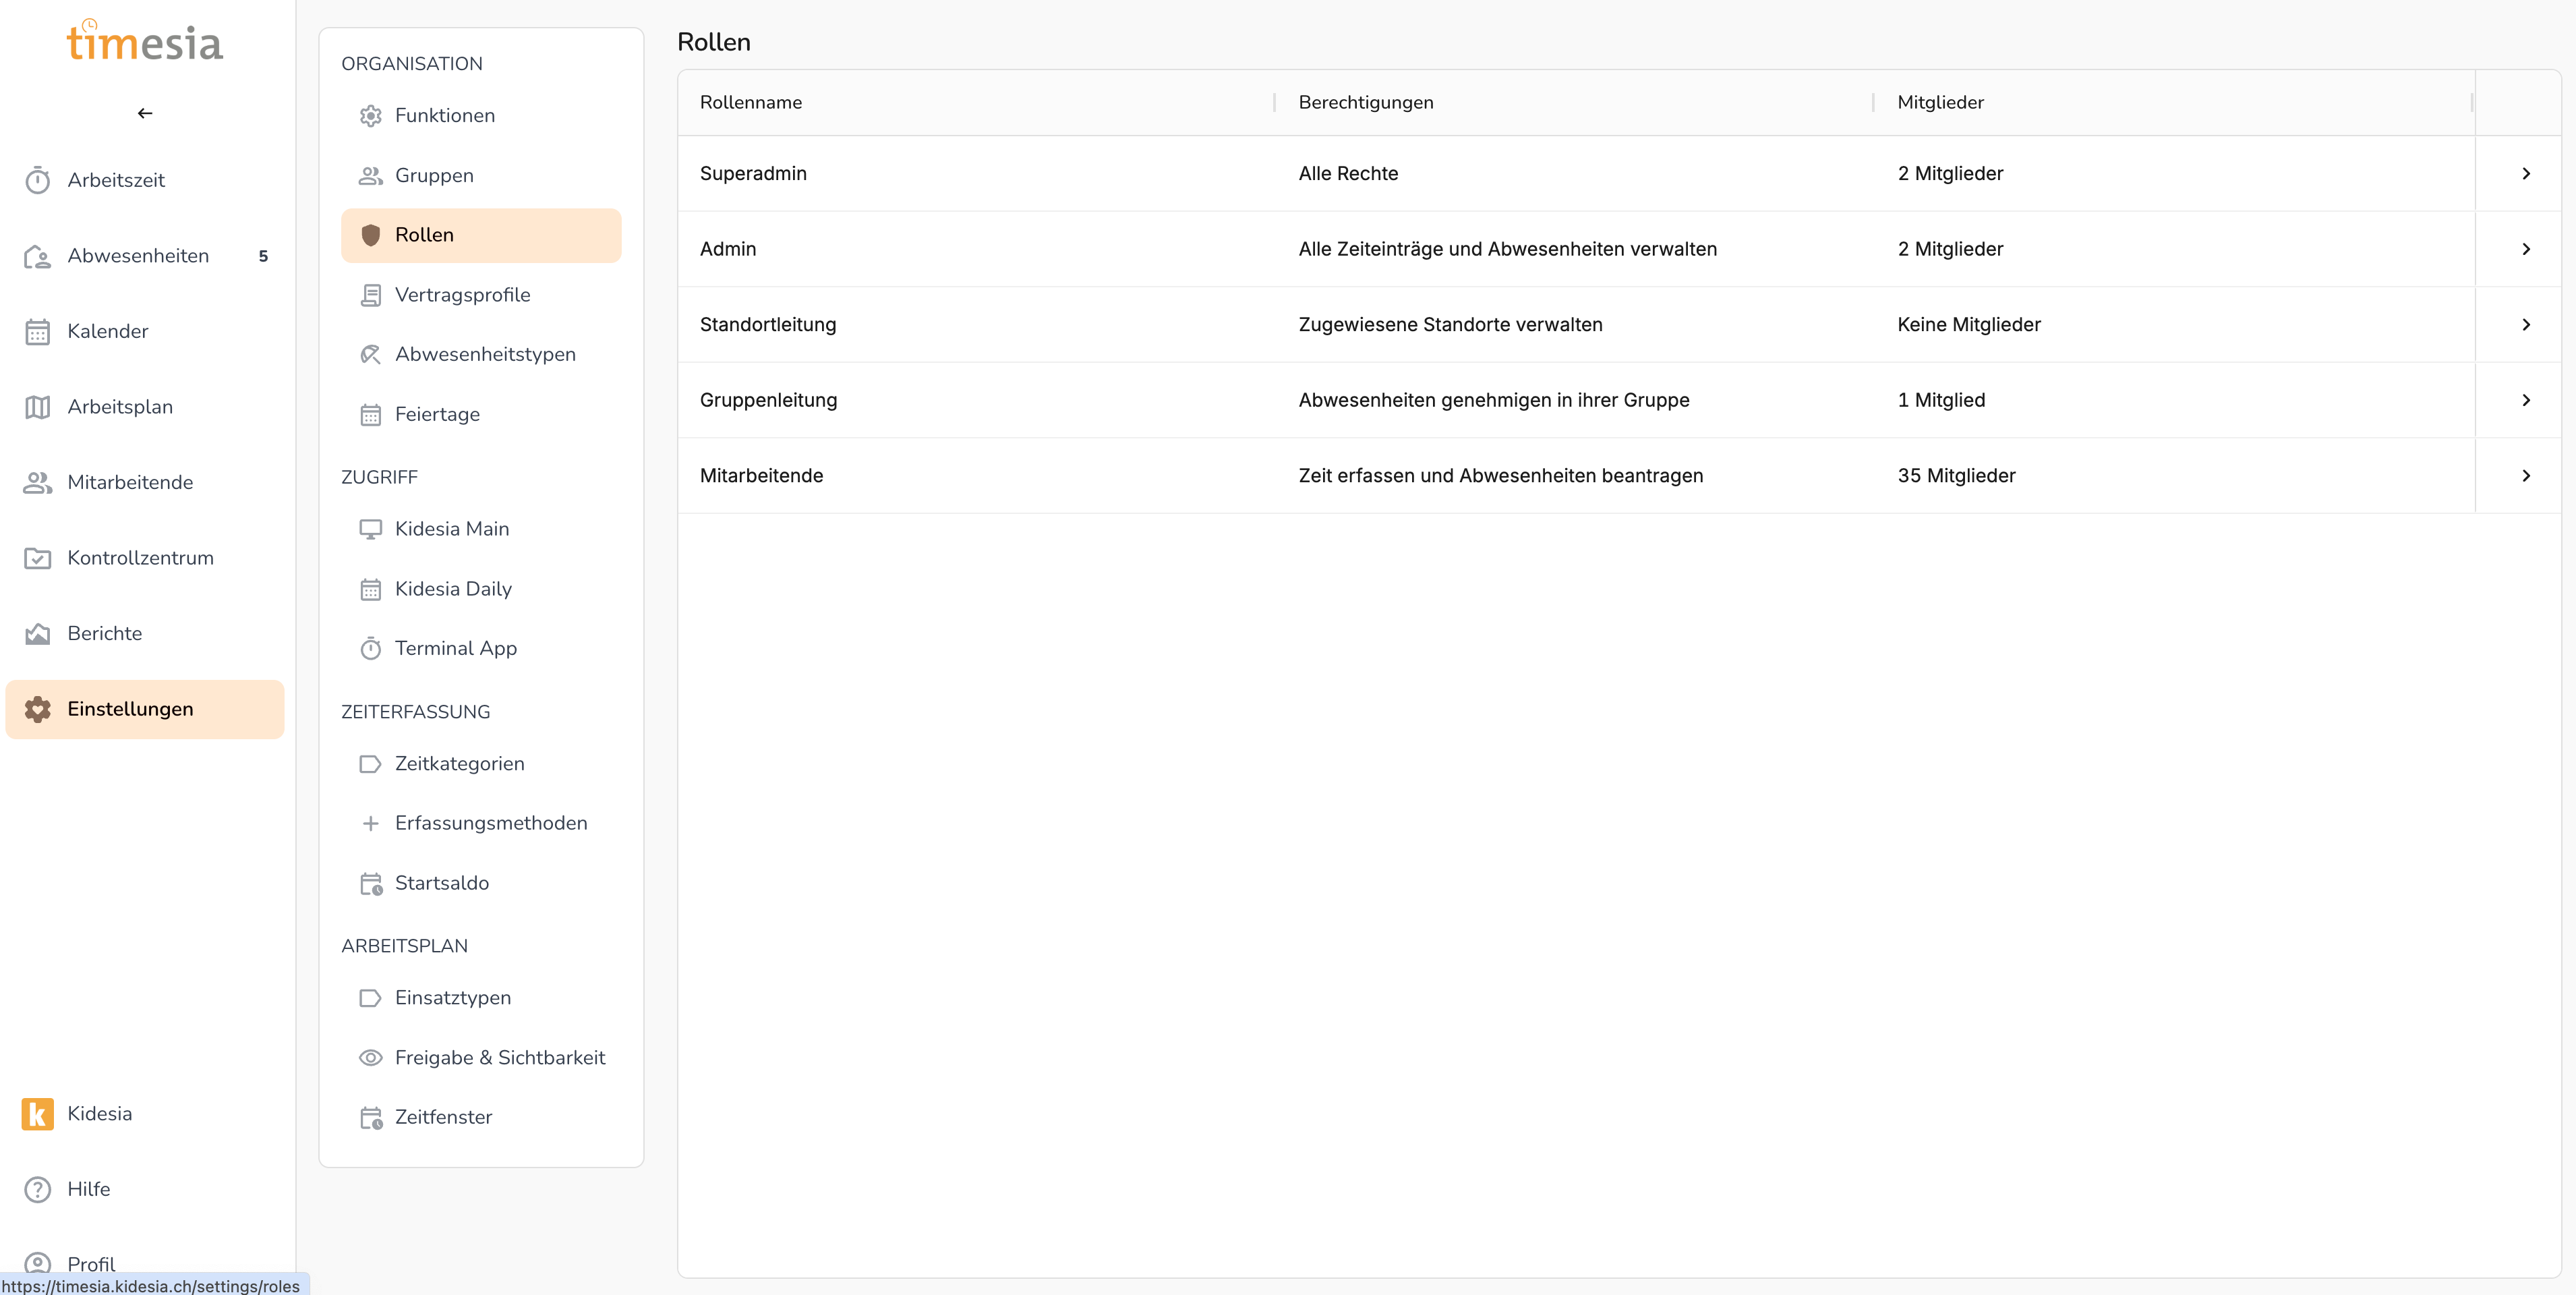This screenshot has height=1295, width=2576.
Task: Open Arbeitszeit via its stopwatch icon
Action: point(38,180)
